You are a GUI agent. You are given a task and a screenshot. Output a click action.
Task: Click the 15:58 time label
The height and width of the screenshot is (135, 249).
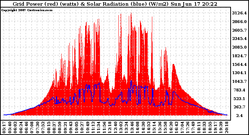[x=165, y=127]
